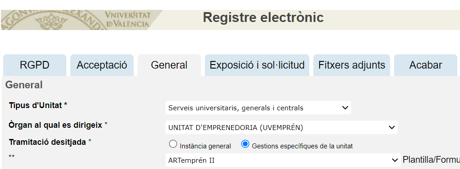Open the Acceptació tab
460x169 pixels.
(102, 65)
